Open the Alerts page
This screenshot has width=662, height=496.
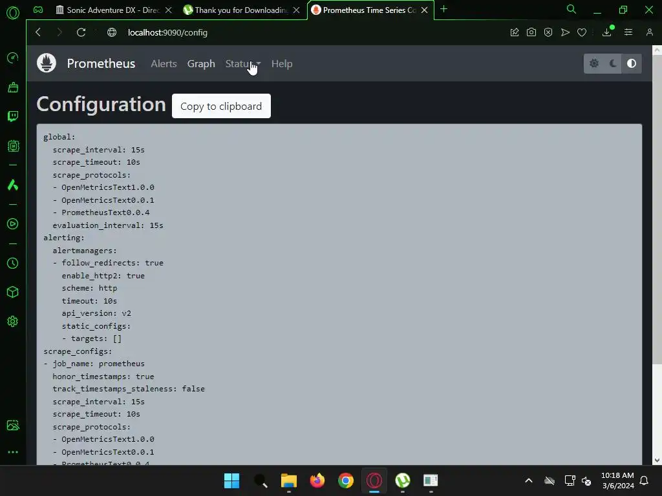coord(164,64)
